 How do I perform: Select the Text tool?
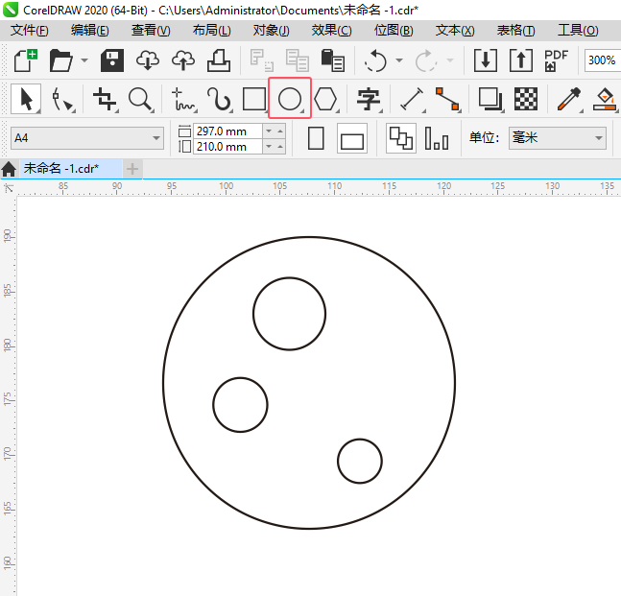click(x=369, y=99)
